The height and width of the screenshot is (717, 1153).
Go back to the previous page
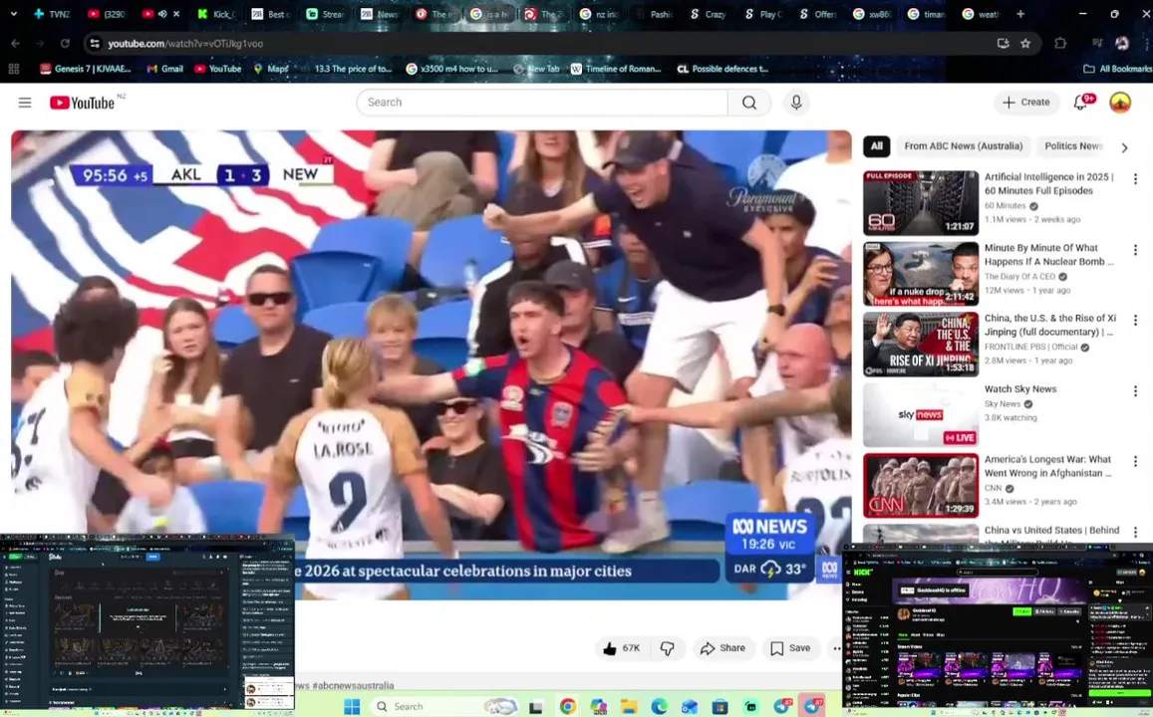(x=15, y=44)
